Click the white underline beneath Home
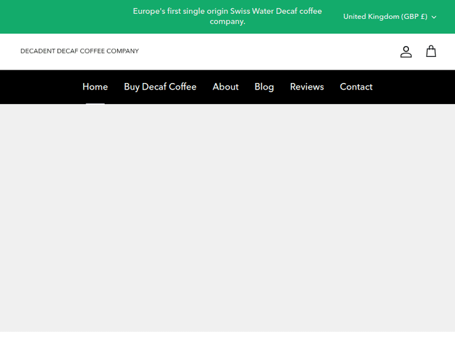This screenshot has height=341, width=455. pos(95,104)
